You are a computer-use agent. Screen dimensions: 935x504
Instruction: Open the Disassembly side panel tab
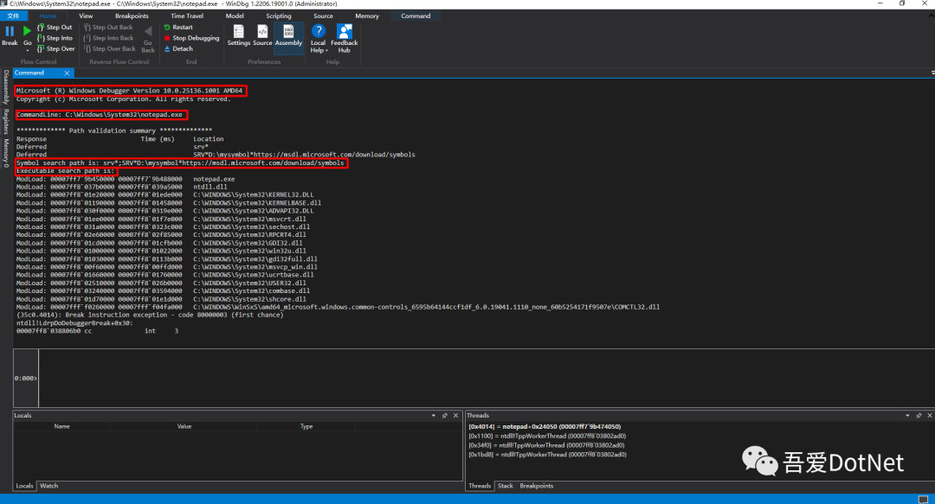pos(6,87)
